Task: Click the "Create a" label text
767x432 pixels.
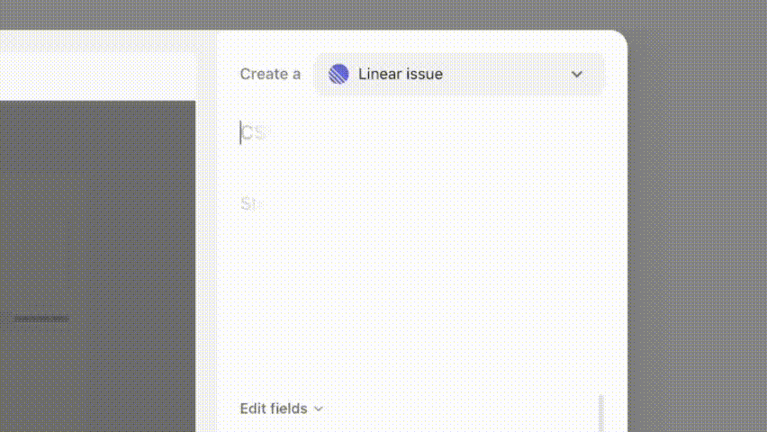Action: pyautogui.click(x=270, y=75)
